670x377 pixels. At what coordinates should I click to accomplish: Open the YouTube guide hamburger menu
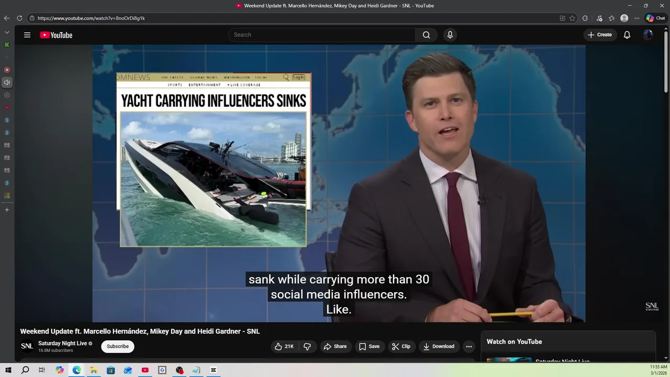tap(27, 35)
